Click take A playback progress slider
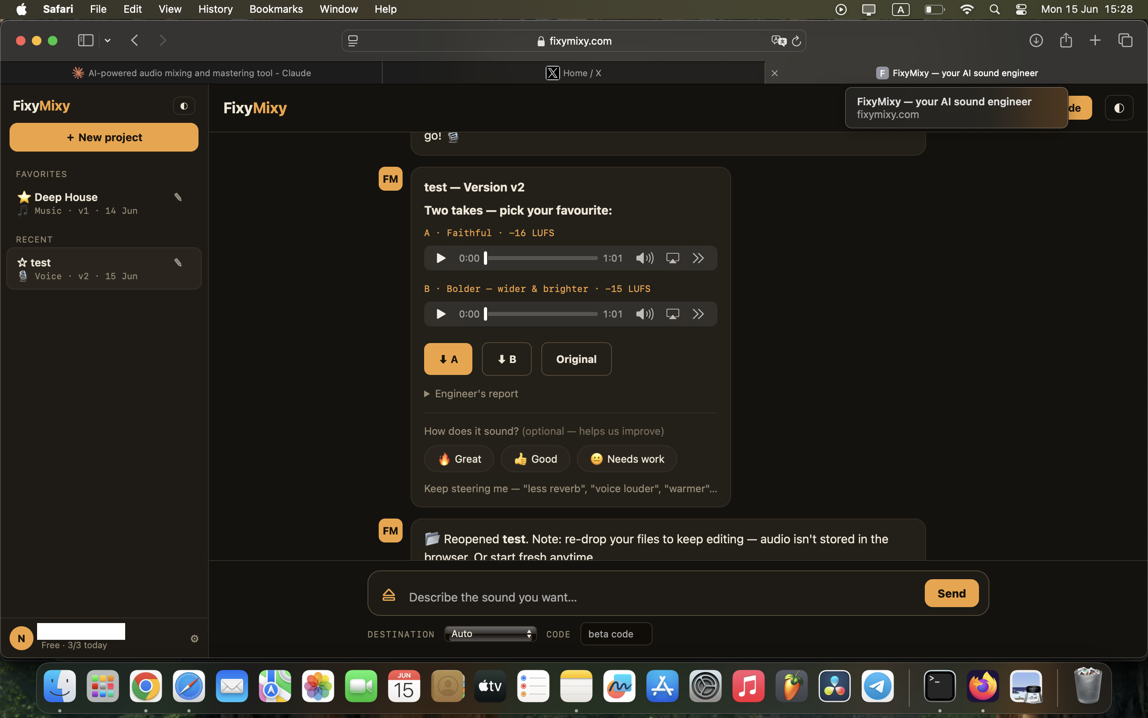Screen dimensions: 1148x718 click(x=541, y=258)
